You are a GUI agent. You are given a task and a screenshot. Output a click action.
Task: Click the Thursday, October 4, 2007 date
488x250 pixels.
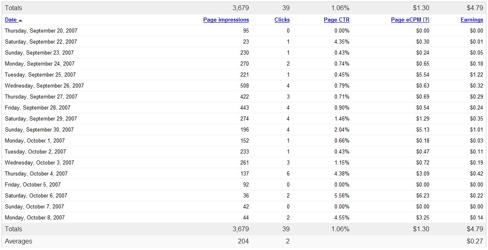tap(36, 173)
